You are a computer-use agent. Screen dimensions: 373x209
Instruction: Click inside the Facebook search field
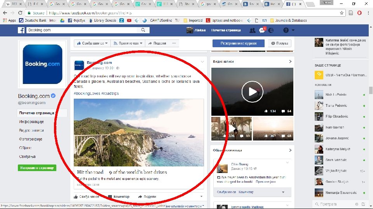82,30
